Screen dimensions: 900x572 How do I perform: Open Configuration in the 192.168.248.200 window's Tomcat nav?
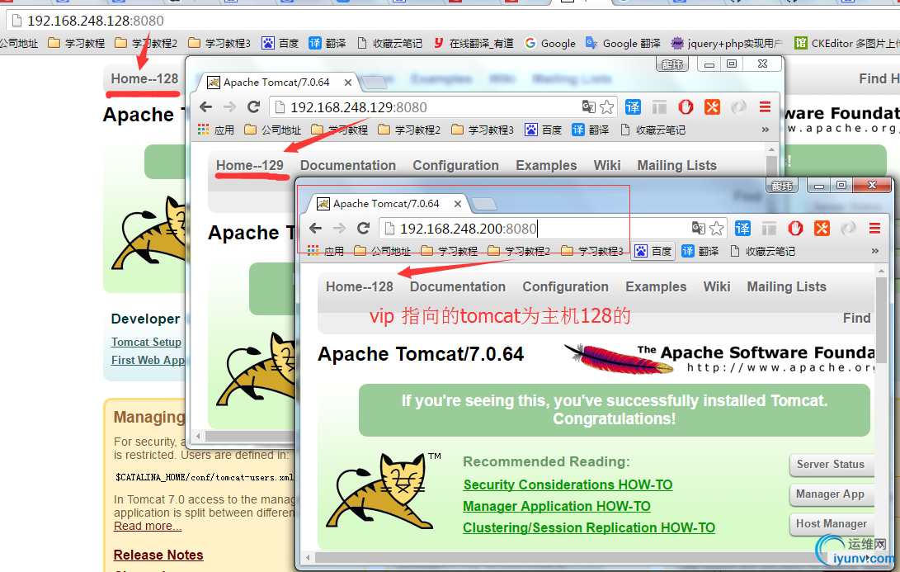[x=565, y=286]
